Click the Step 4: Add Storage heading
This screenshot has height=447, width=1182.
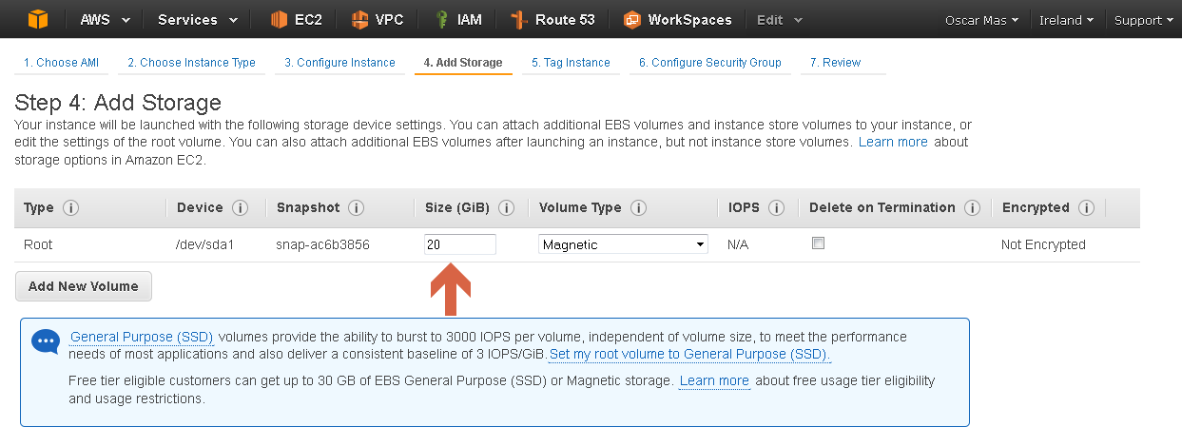point(118,103)
